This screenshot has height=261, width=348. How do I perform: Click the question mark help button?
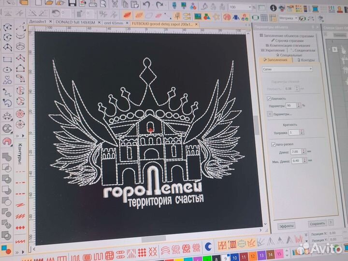pos(331,222)
